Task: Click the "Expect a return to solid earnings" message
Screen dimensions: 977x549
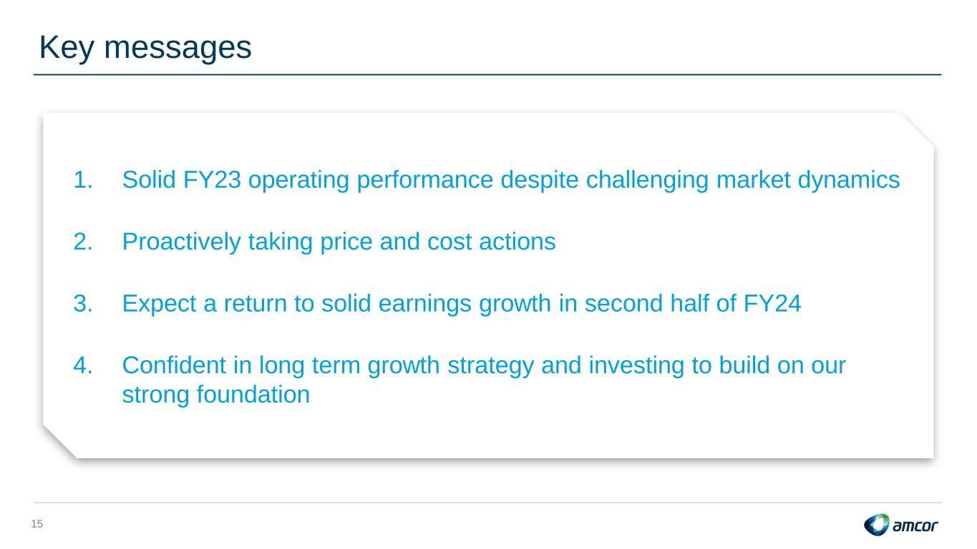Action: click(462, 304)
